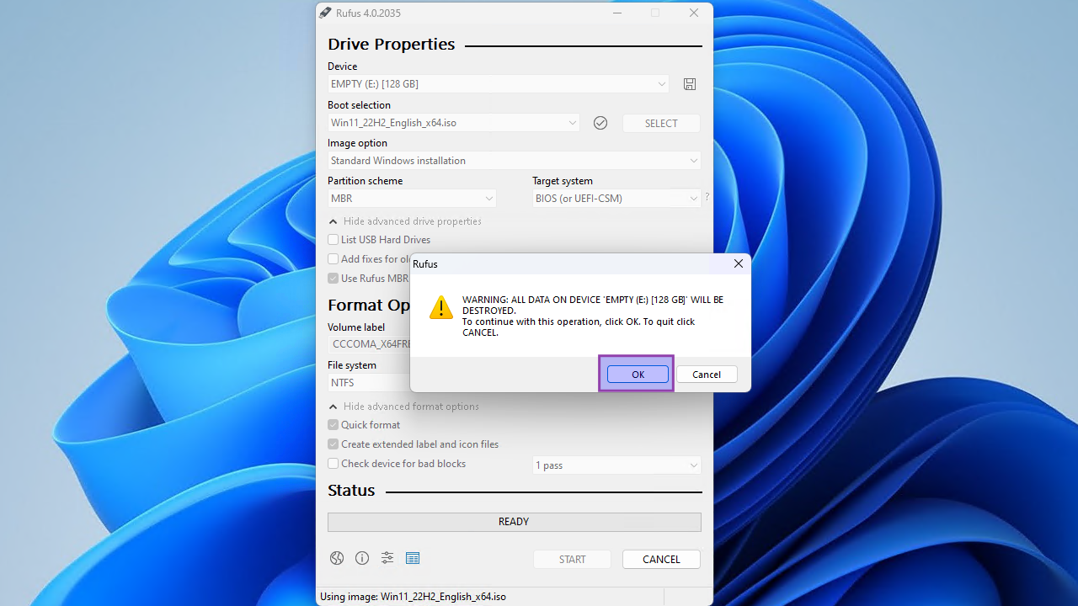Cancel the data destruction warning dialog
This screenshot has width=1078, height=606.
tap(707, 375)
